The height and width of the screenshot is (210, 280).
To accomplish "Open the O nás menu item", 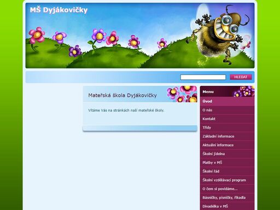I will [x=227, y=110].
